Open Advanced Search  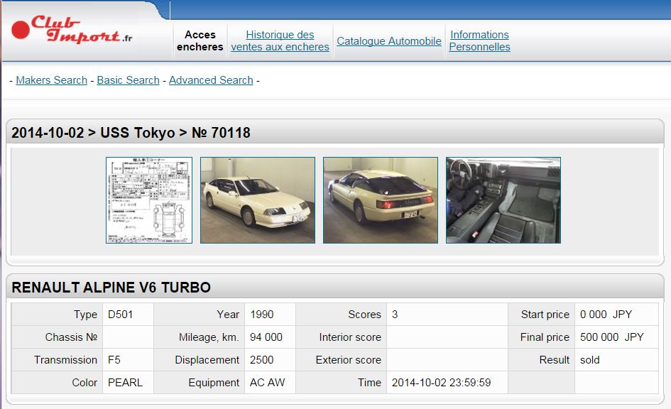click(211, 80)
